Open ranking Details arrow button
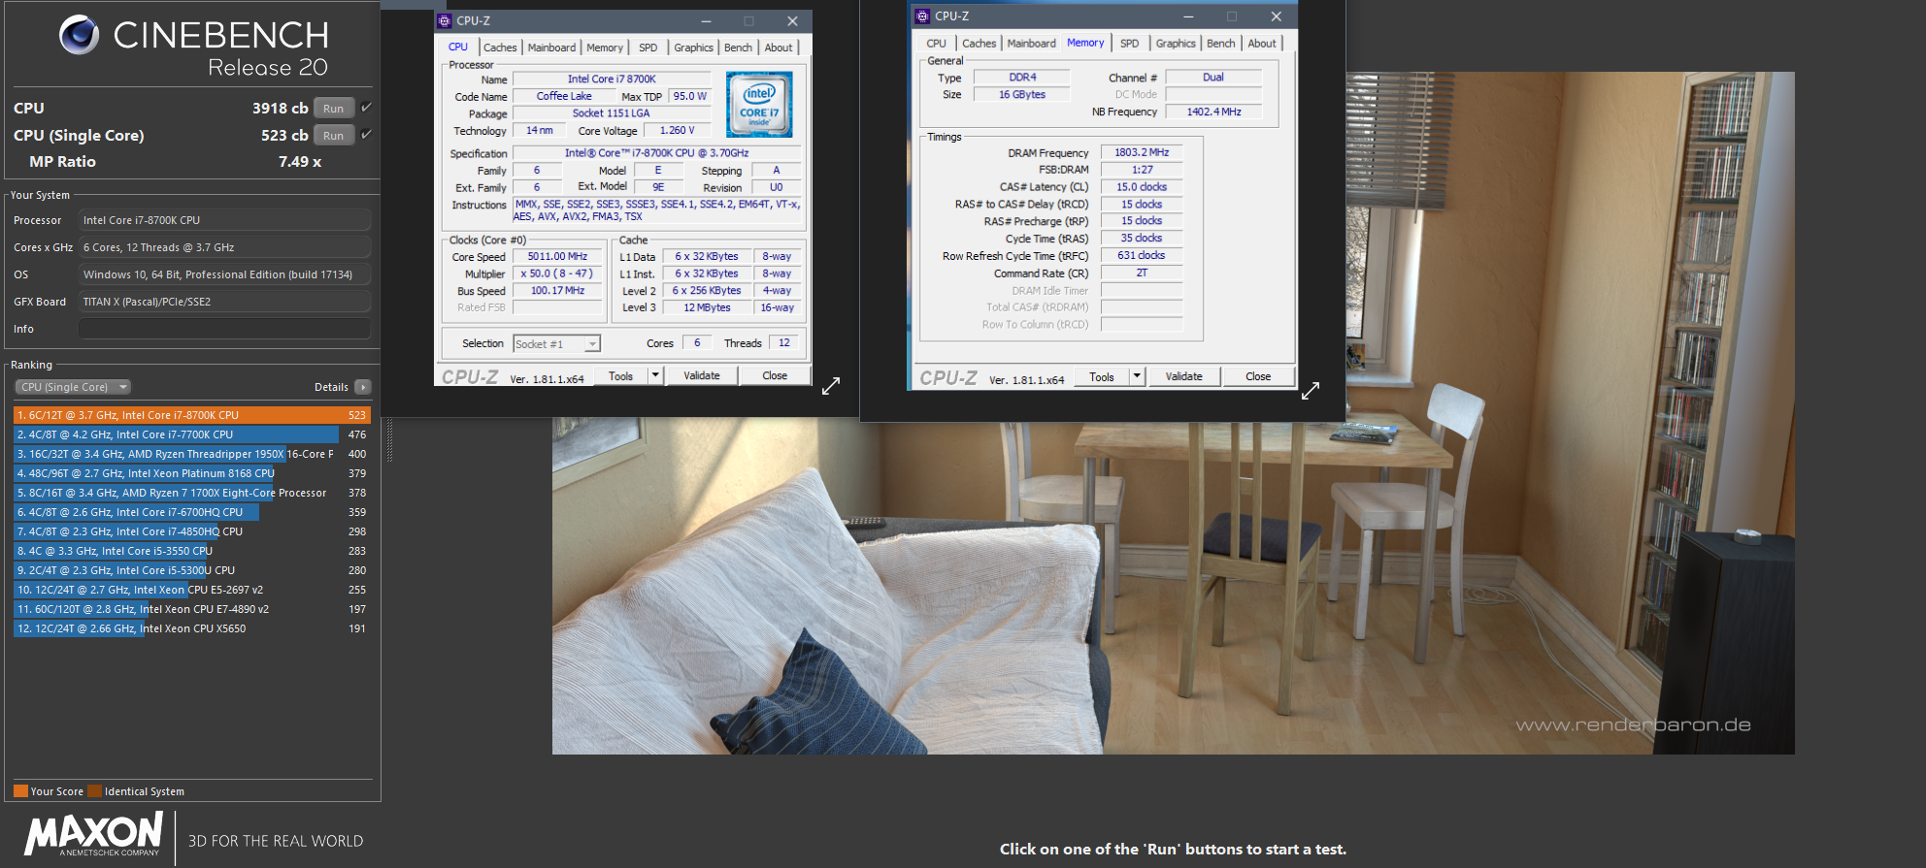The image size is (1926, 868). pyautogui.click(x=363, y=387)
